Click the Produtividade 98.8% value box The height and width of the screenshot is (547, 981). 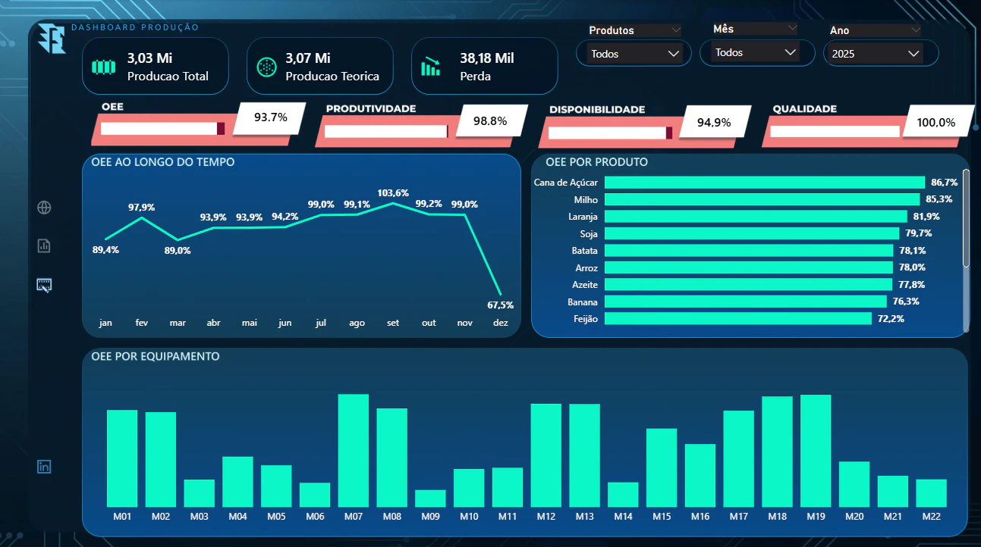[491, 120]
